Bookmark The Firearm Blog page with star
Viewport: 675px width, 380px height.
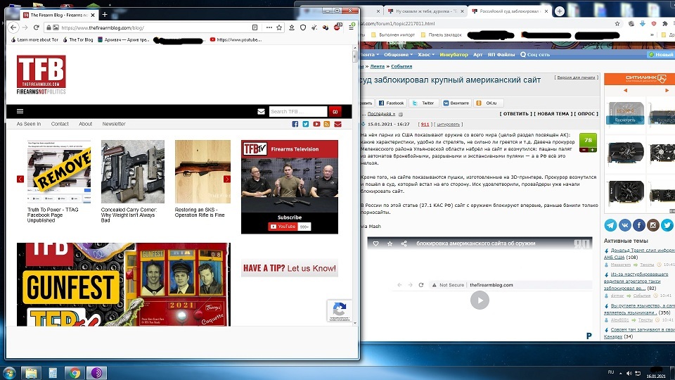[279, 27]
